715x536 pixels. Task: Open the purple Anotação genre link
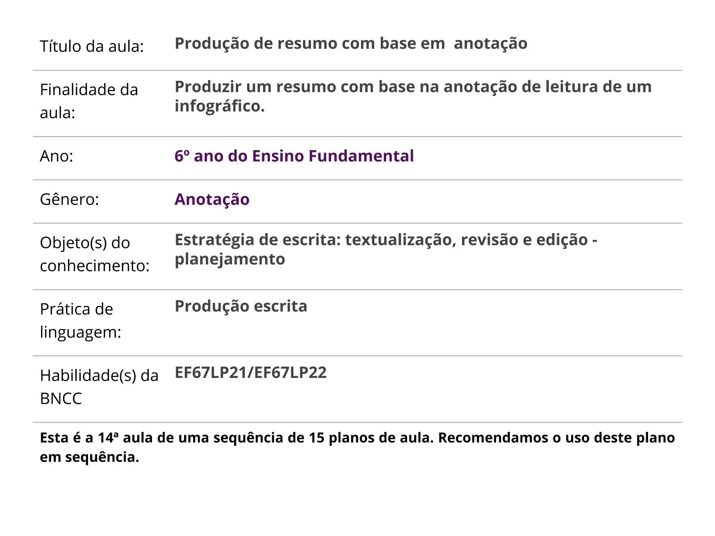click(212, 199)
